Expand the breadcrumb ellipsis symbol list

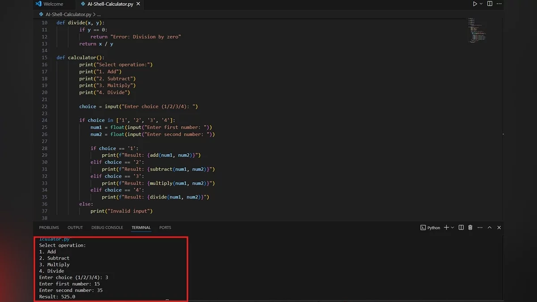99,14
